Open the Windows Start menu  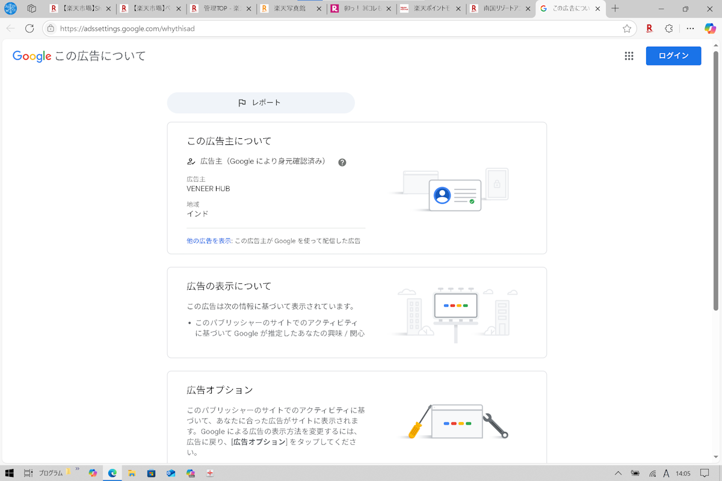point(10,473)
